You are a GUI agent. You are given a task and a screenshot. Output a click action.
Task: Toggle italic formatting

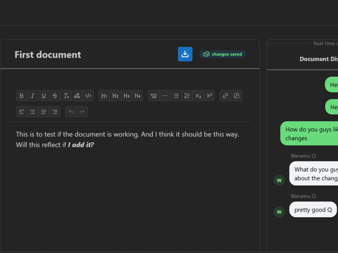click(33, 96)
